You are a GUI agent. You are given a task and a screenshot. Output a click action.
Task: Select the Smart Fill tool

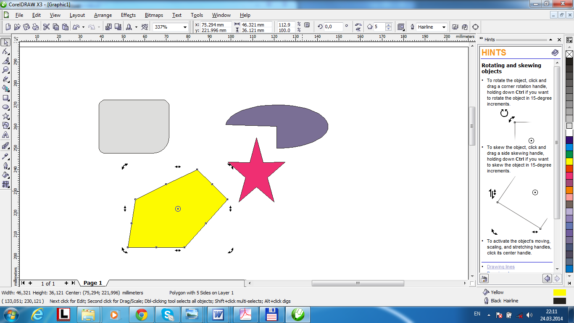click(x=6, y=88)
